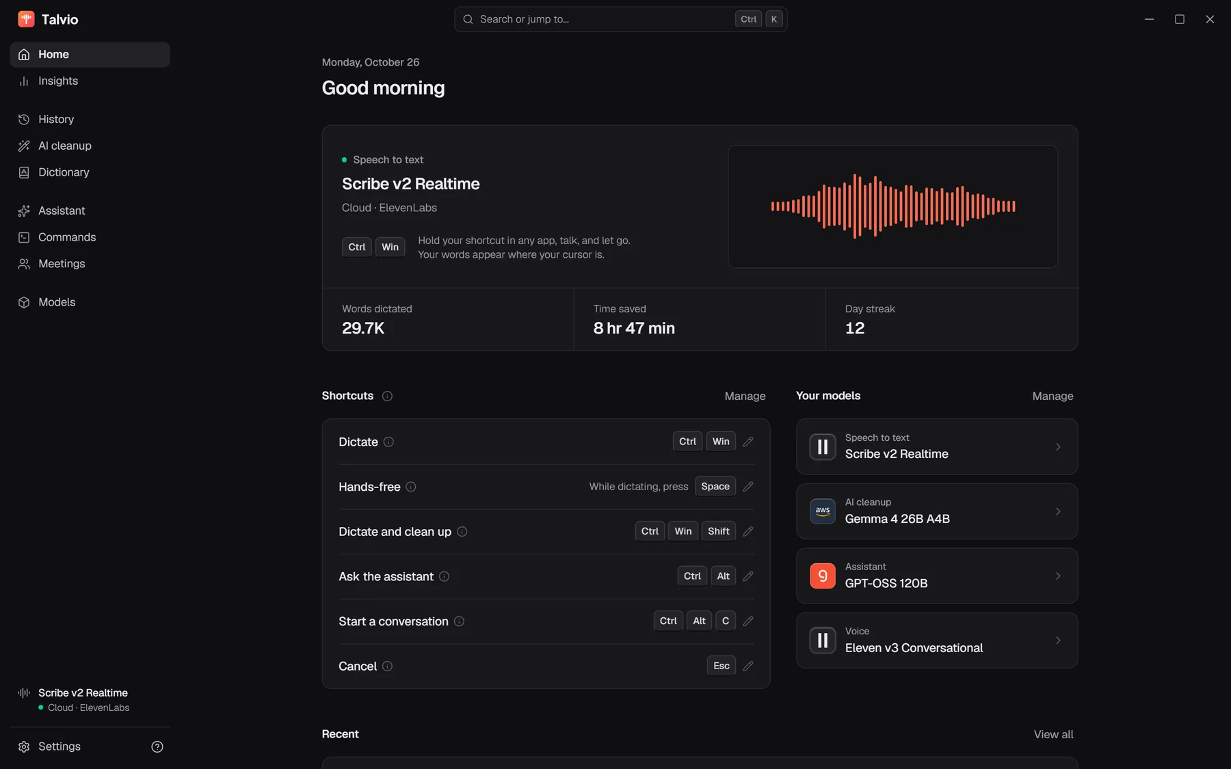Click the Day streak 12 stat
Image resolution: width=1231 pixels, height=769 pixels.
[x=951, y=319]
